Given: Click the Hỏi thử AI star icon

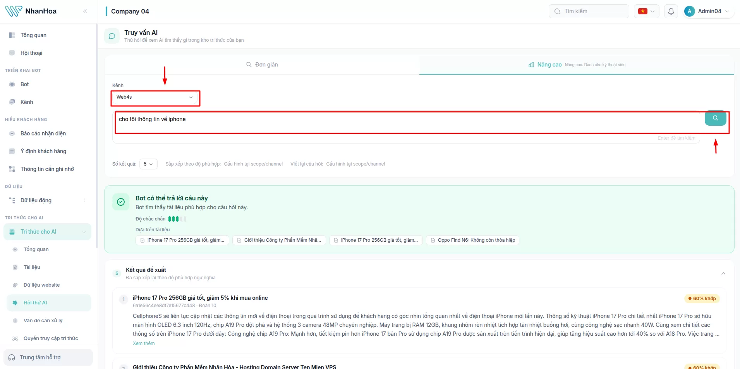Looking at the screenshot, I should pyautogui.click(x=15, y=303).
